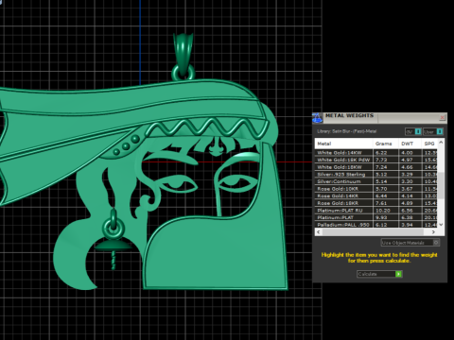This screenshot has height=340, width=454.
Task: Select the White Gold:18KW row
Action: (376, 167)
